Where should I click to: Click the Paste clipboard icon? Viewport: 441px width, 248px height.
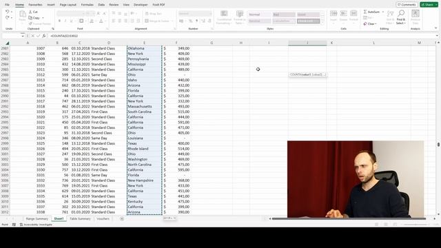pyautogui.click(x=23, y=14)
